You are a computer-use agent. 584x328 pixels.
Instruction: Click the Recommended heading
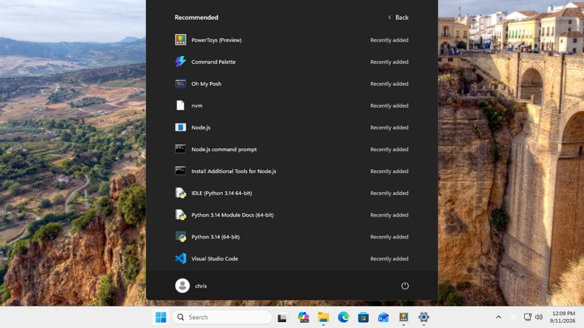(x=196, y=17)
